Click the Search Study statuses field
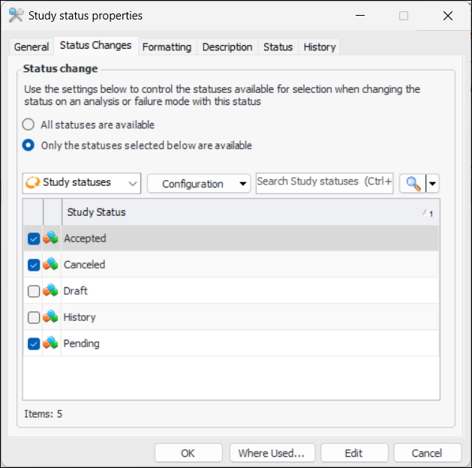 324,182
